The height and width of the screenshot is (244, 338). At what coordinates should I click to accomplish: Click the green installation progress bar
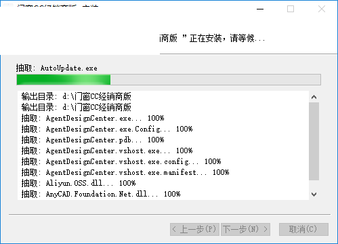coord(169,79)
